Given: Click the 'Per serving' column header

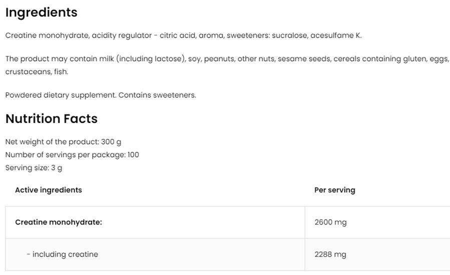Looking at the screenshot, I should tap(335, 190).
